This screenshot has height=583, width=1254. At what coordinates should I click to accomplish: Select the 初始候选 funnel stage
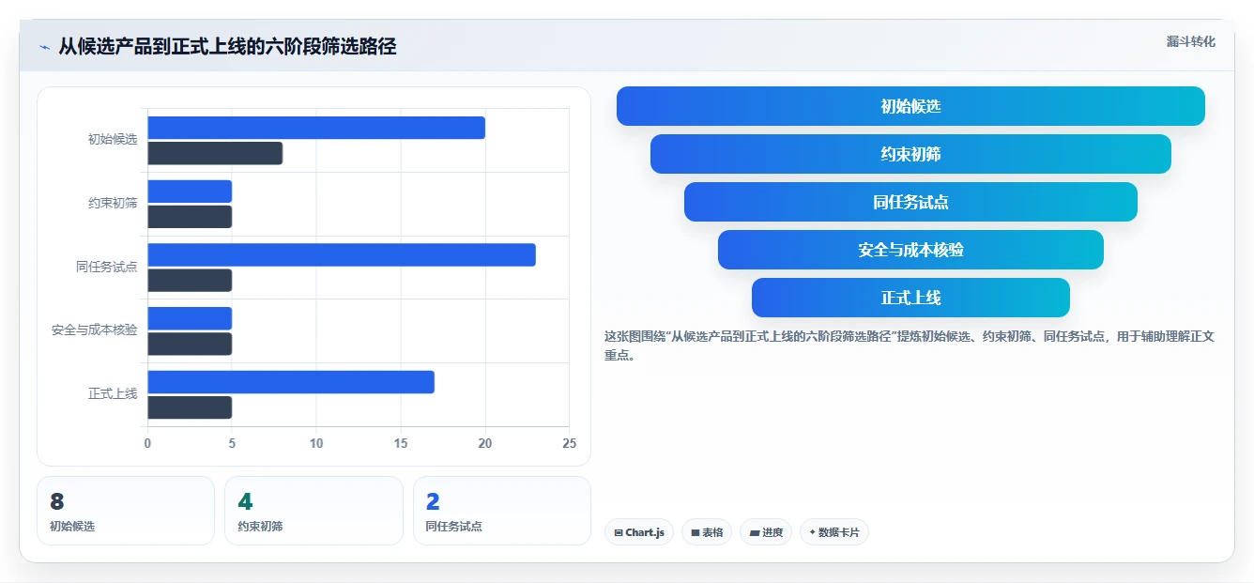pos(910,106)
